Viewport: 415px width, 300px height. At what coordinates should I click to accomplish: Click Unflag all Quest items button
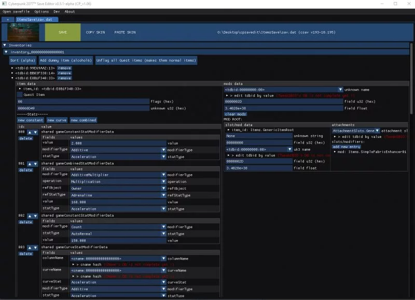pos(146,60)
